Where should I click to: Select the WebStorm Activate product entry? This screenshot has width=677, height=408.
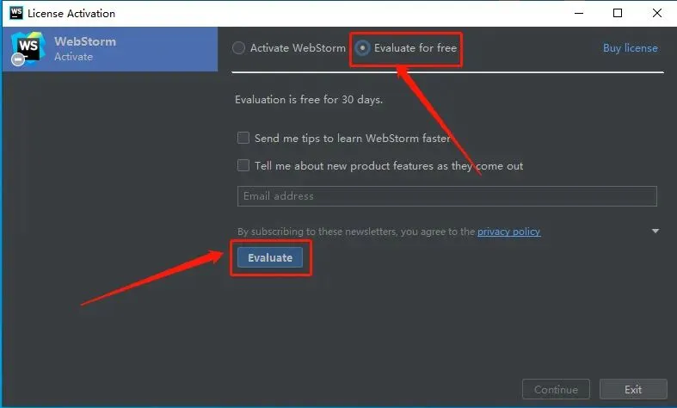pyautogui.click(x=110, y=49)
